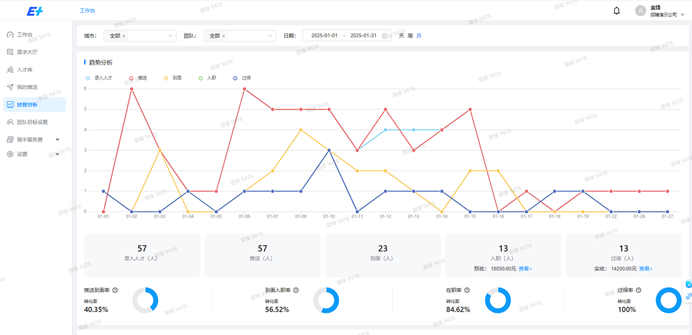This screenshot has height=335, width=692.
Task: Click the E+ logo in header
Action: click(x=35, y=11)
